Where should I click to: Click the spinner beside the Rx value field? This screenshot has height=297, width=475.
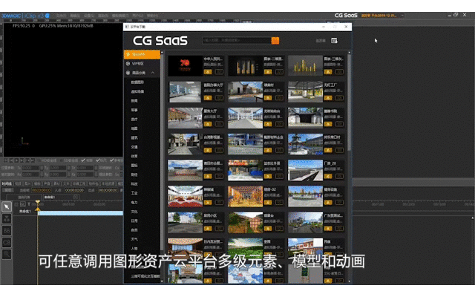click(x=42, y=174)
